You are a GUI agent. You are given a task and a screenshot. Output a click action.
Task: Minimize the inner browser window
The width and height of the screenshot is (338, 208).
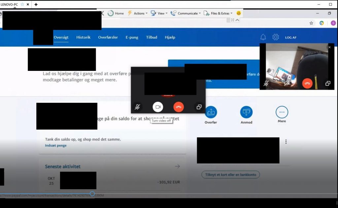pos(318,13)
